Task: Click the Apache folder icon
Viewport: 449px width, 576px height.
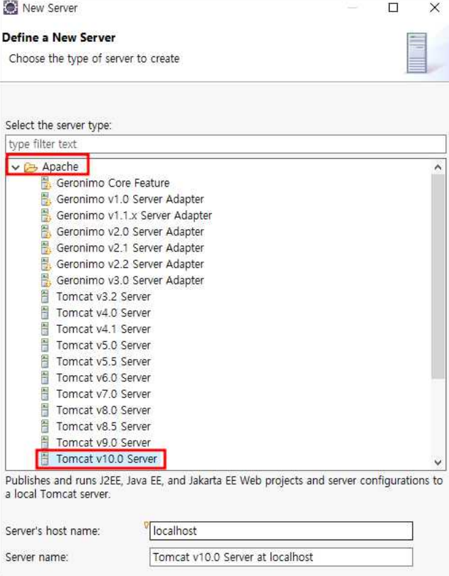Action: click(x=30, y=168)
